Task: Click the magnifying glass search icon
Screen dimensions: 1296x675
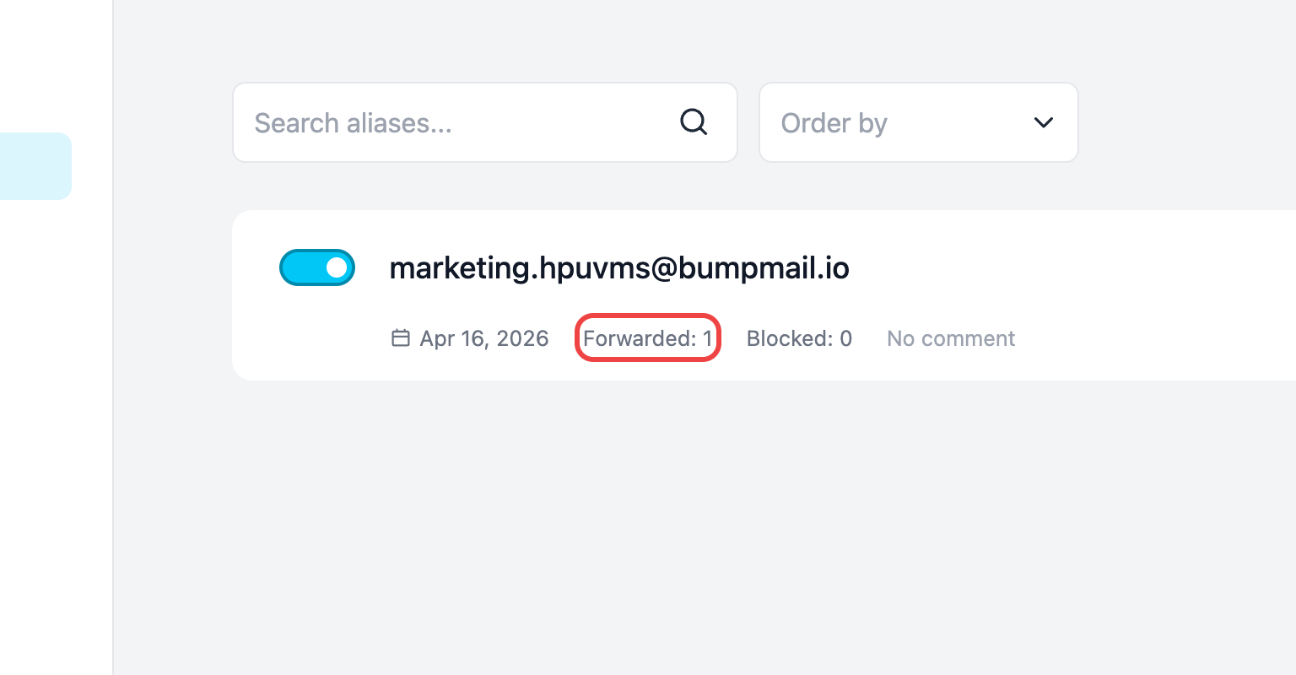Action: [x=694, y=122]
